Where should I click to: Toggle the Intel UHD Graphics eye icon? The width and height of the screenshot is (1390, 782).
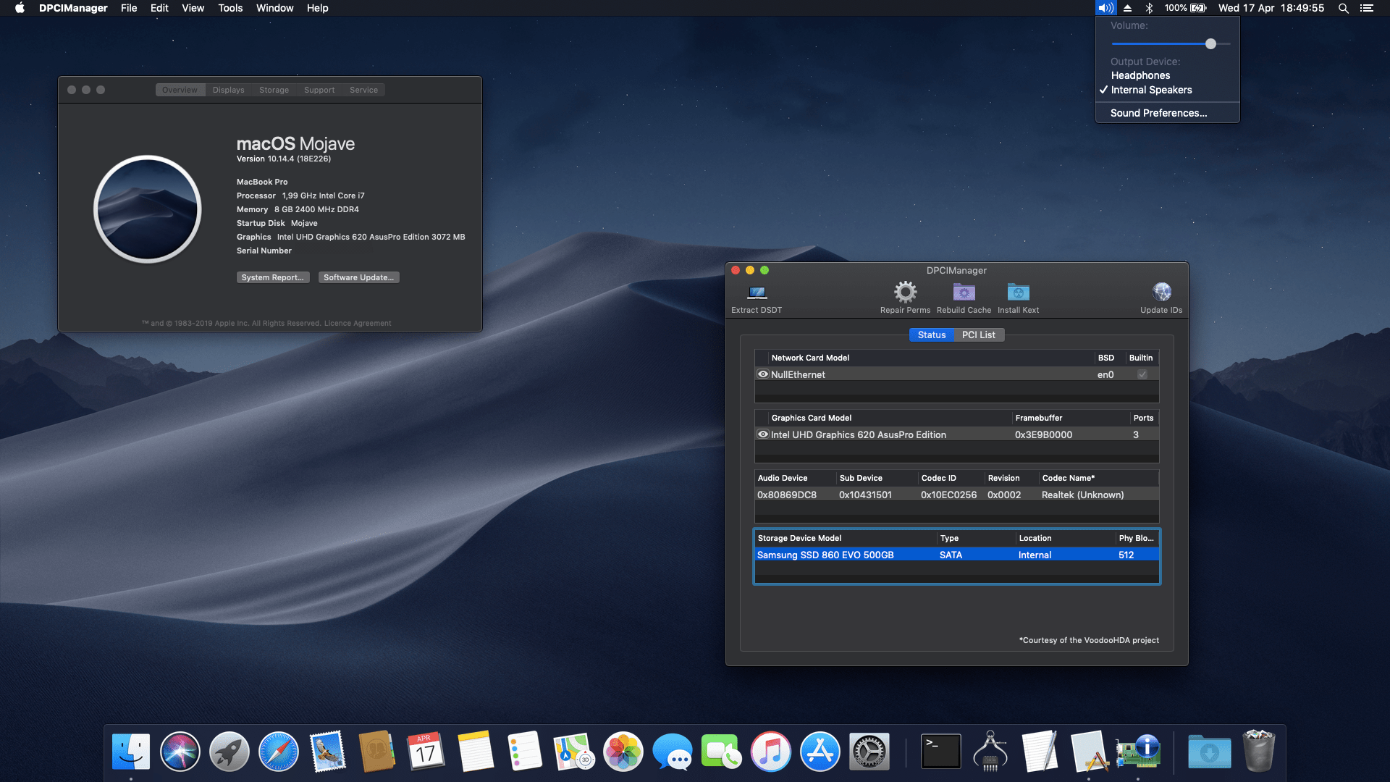pos(762,434)
